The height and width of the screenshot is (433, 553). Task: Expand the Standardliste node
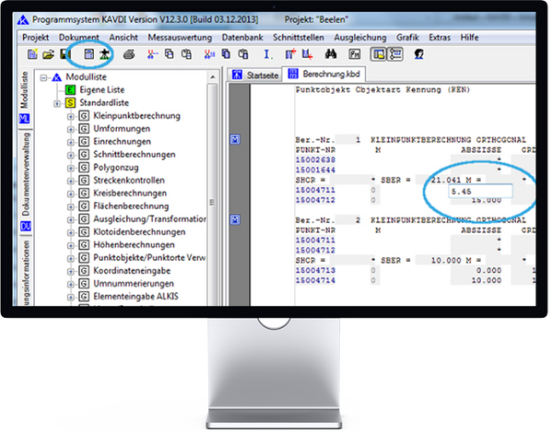(x=57, y=103)
